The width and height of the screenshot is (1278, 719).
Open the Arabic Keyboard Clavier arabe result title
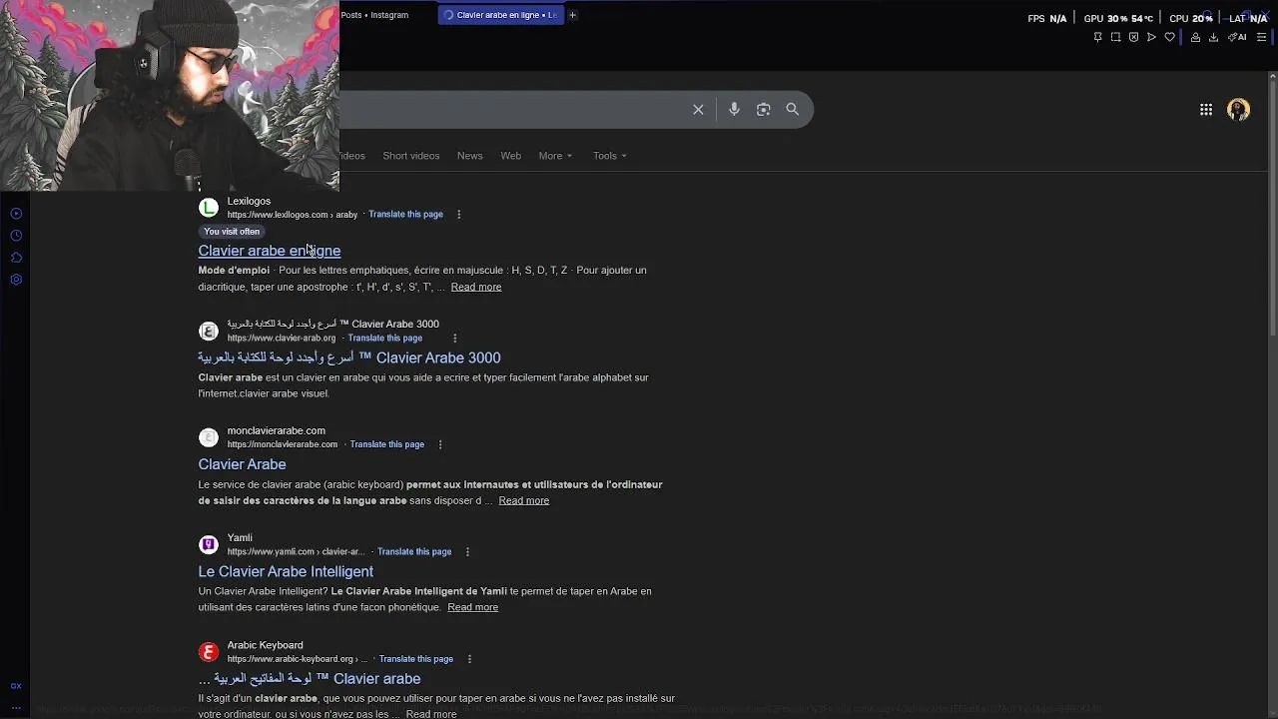[310, 679]
